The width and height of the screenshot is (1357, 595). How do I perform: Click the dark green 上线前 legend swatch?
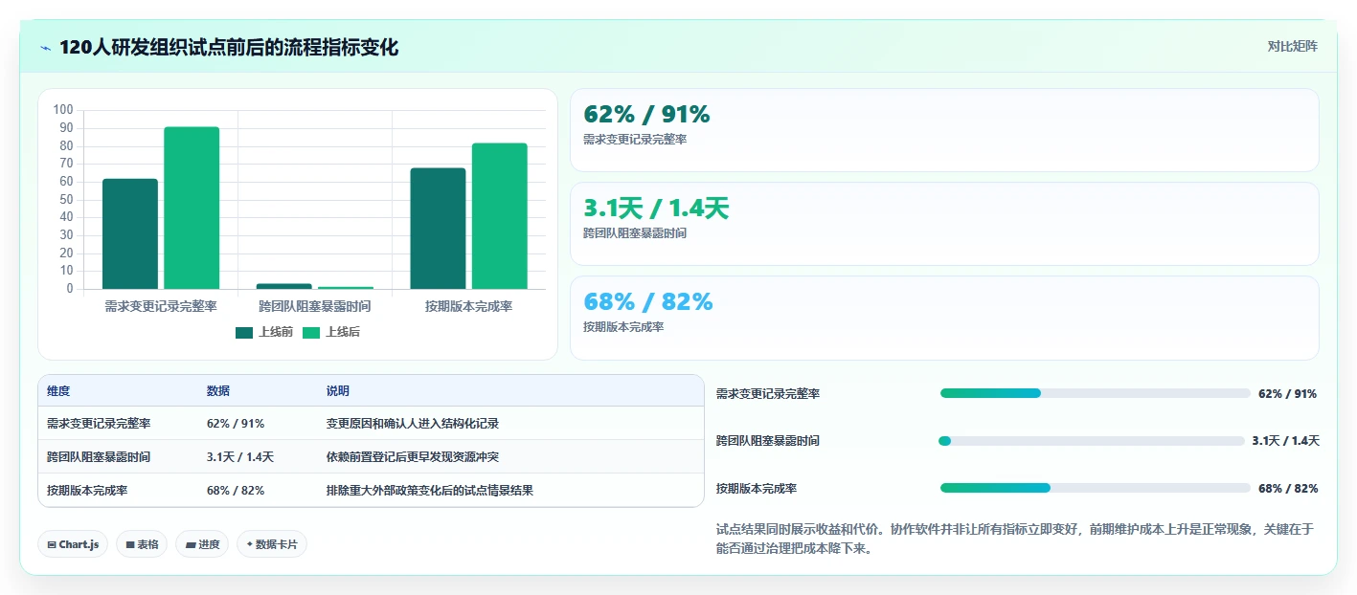(244, 333)
